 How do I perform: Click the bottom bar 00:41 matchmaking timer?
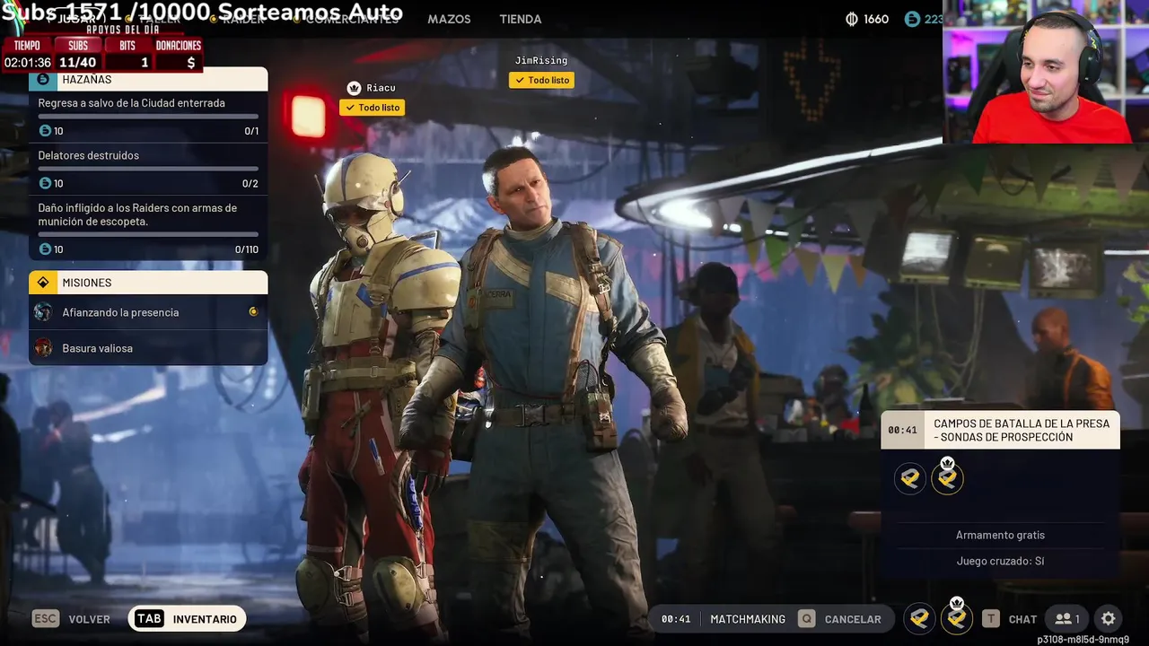click(676, 619)
